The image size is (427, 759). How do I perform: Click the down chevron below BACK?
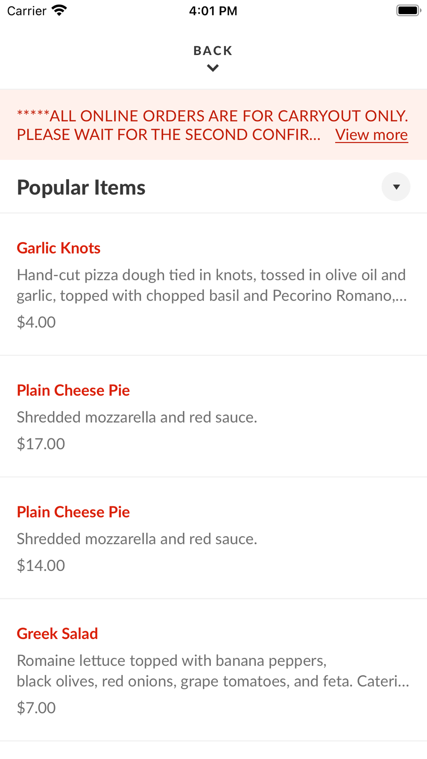(x=213, y=68)
